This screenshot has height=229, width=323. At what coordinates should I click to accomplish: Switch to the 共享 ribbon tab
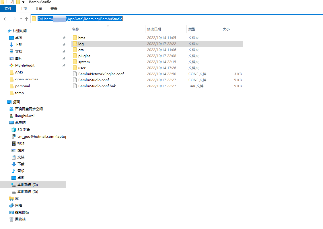[x=38, y=9]
